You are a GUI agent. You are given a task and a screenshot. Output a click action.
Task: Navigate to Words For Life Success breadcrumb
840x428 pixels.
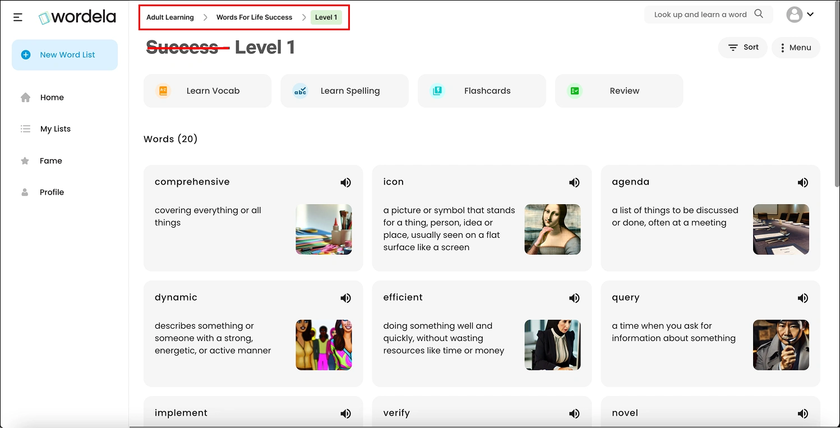(254, 17)
